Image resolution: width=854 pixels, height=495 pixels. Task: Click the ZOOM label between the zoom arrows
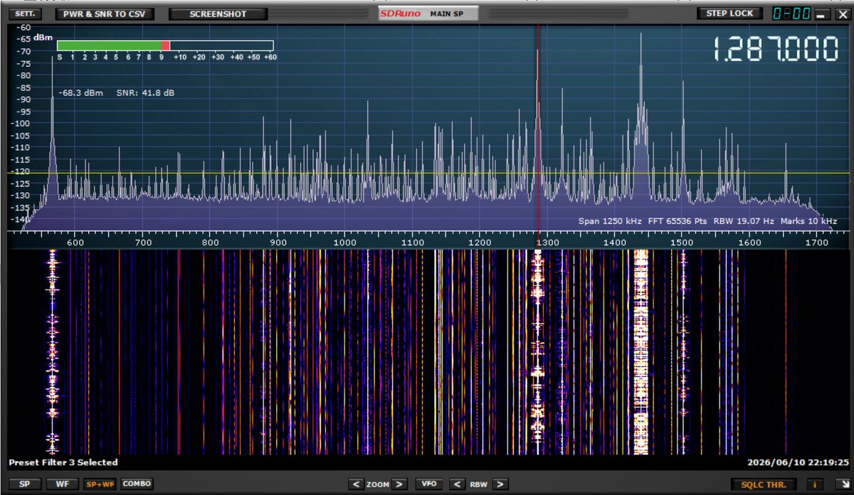(378, 484)
